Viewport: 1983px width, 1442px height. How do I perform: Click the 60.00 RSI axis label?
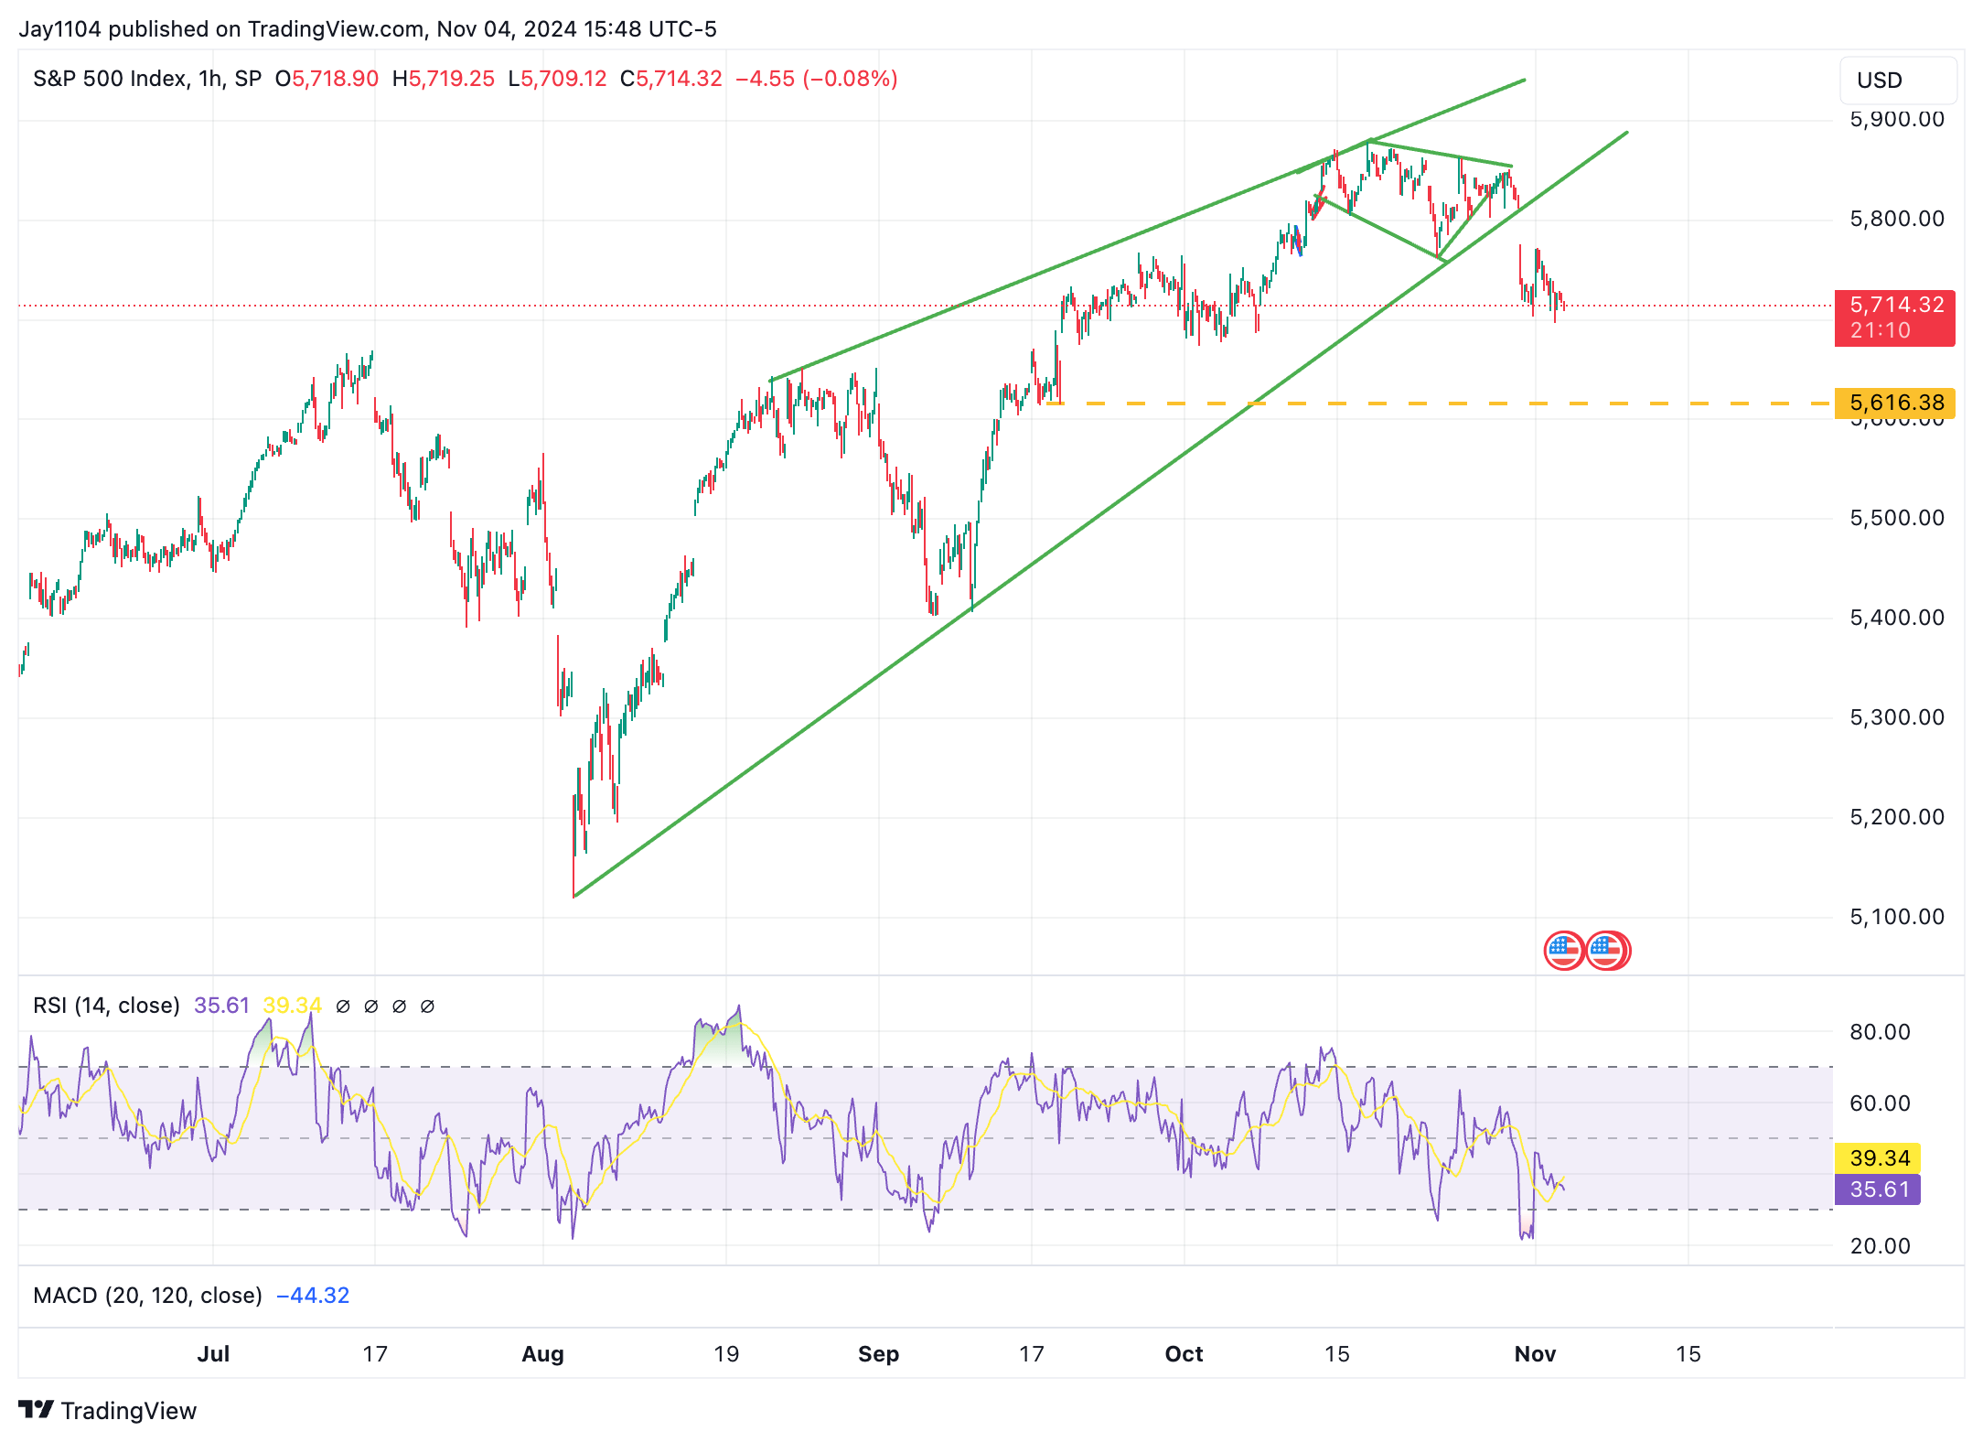[x=1880, y=1103]
